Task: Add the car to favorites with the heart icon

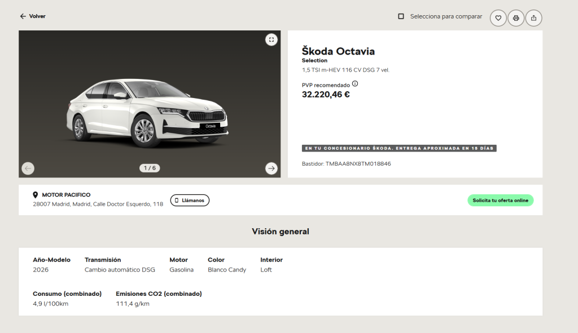Action: point(498,18)
